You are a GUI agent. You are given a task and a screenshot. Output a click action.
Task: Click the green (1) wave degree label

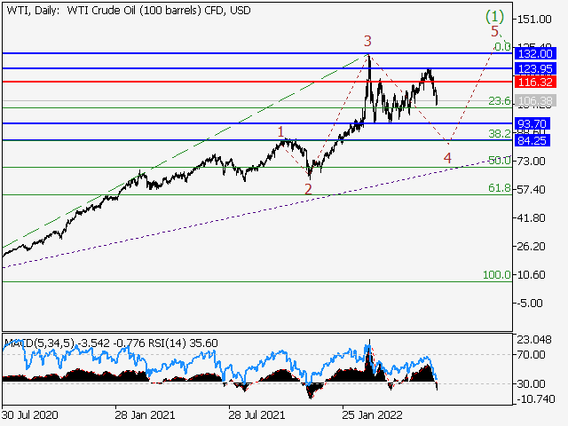[x=494, y=16]
